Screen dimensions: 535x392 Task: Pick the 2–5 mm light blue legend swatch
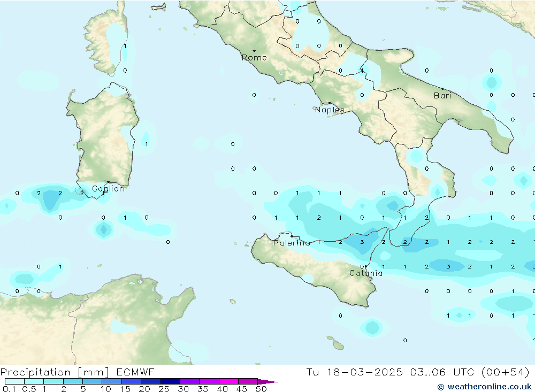(73, 381)
